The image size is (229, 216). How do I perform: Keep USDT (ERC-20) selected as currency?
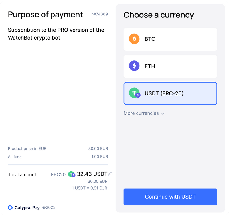[170, 93]
